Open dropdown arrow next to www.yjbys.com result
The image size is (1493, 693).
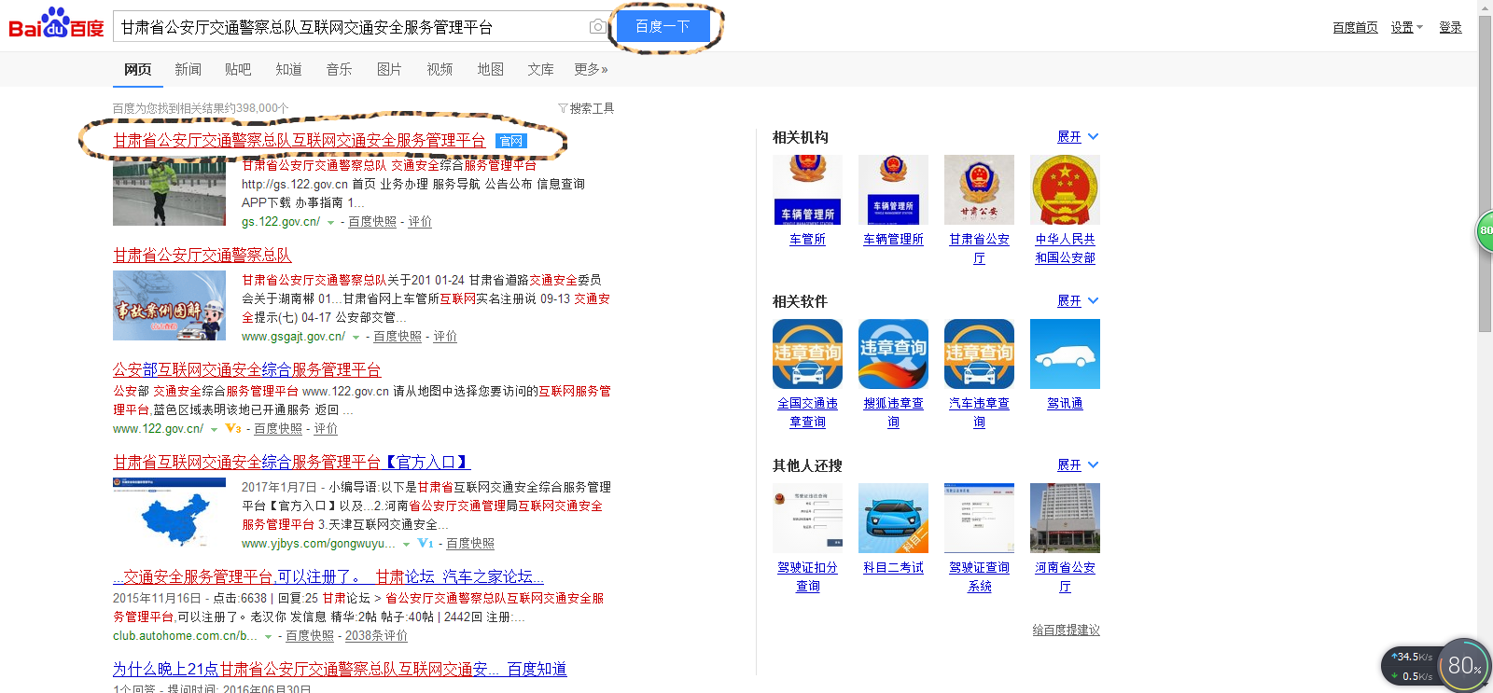tap(406, 544)
